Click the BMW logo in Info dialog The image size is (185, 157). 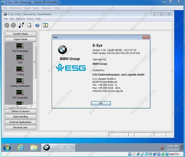[x=63, y=50]
